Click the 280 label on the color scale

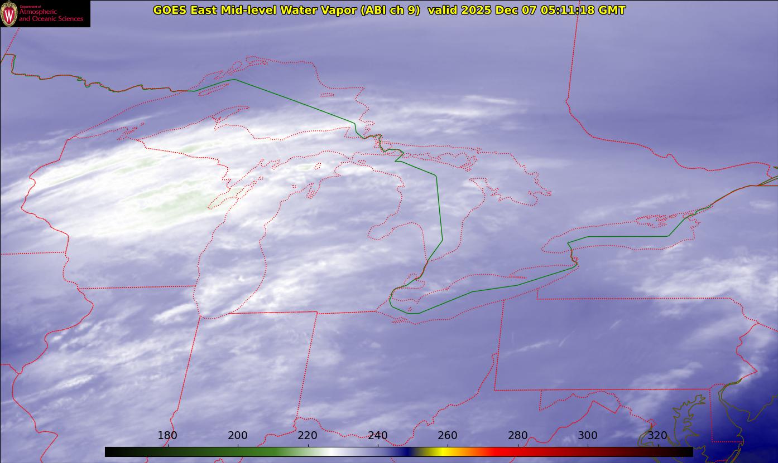click(518, 435)
